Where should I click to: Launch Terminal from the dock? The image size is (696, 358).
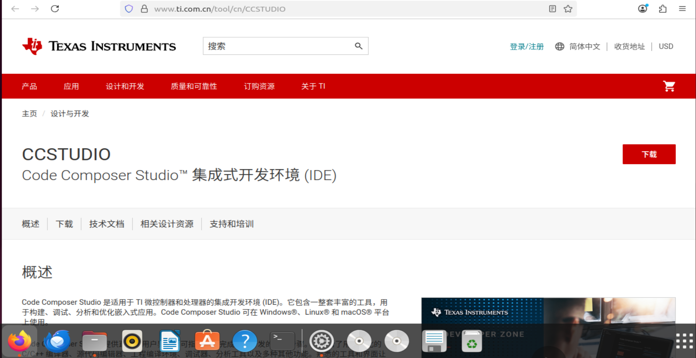point(282,341)
